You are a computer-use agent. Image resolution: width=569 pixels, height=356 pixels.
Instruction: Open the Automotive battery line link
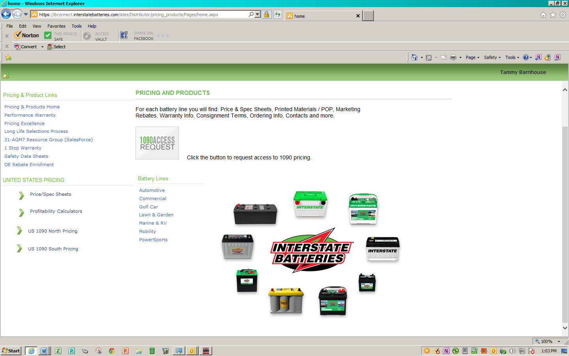(x=152, y=190)
